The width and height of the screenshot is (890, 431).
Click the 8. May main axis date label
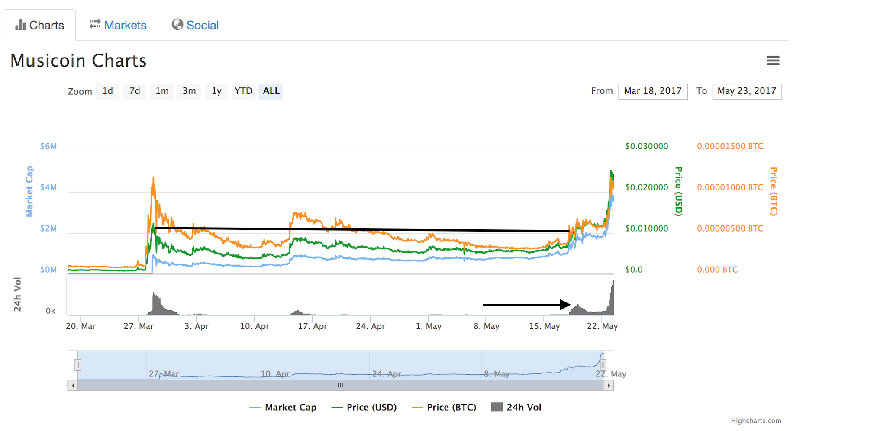point(487,326)
